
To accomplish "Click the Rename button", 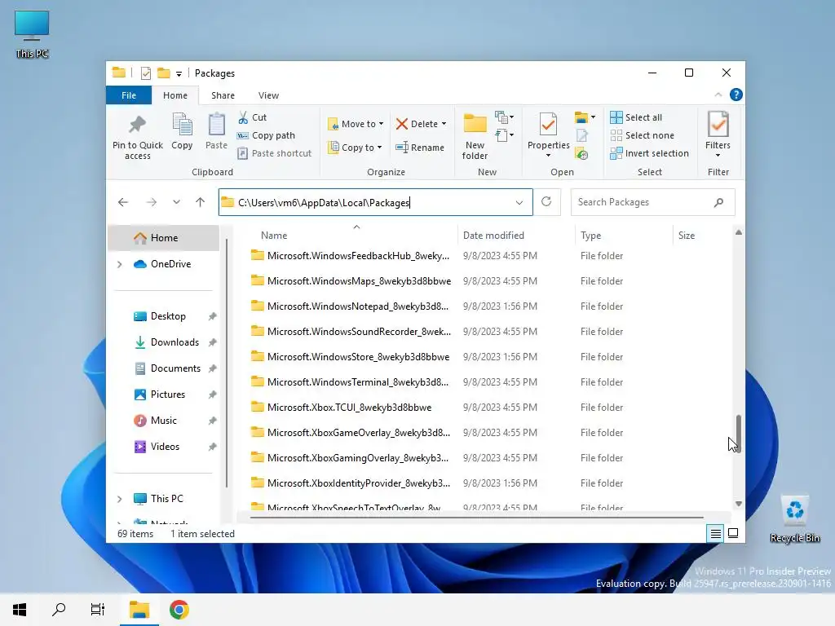I will tap(420, 148).
